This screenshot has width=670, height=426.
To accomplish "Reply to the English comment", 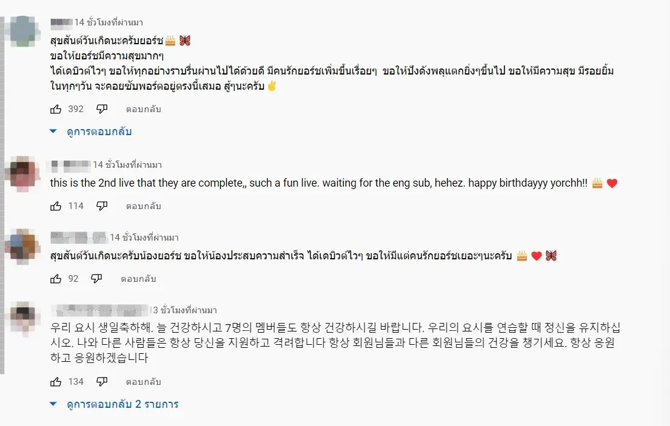I will pos(143,206).
